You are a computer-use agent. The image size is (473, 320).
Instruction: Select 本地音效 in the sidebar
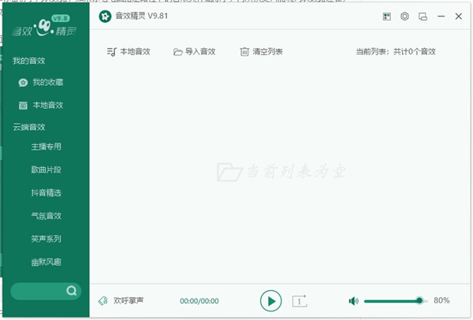coord(47,105)
